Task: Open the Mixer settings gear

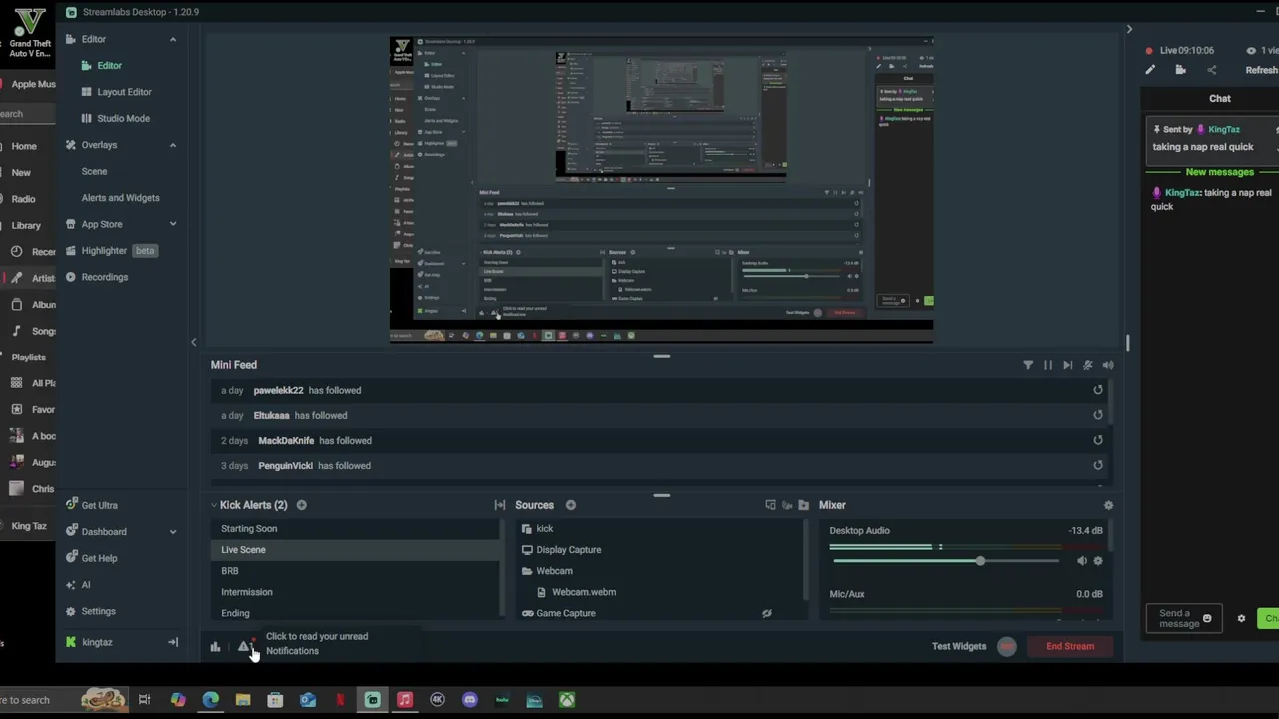Action: point(1108,505)
